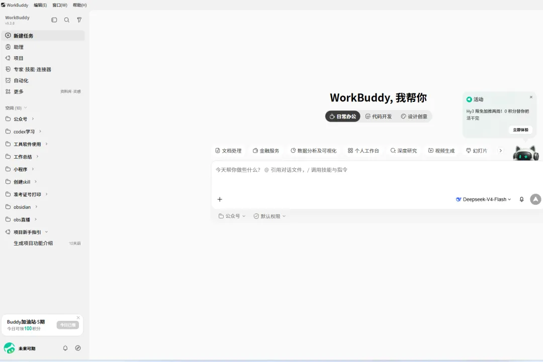Choose the 金融服务 shortcut chip
This screenshot has height=362, width=543.
click(x=266, y=151)
